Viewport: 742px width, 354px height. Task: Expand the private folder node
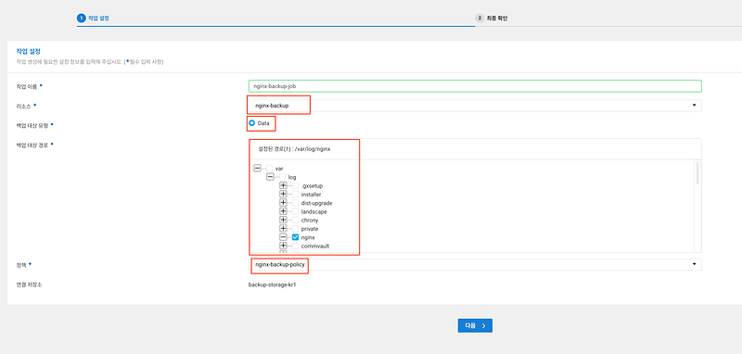283,228
